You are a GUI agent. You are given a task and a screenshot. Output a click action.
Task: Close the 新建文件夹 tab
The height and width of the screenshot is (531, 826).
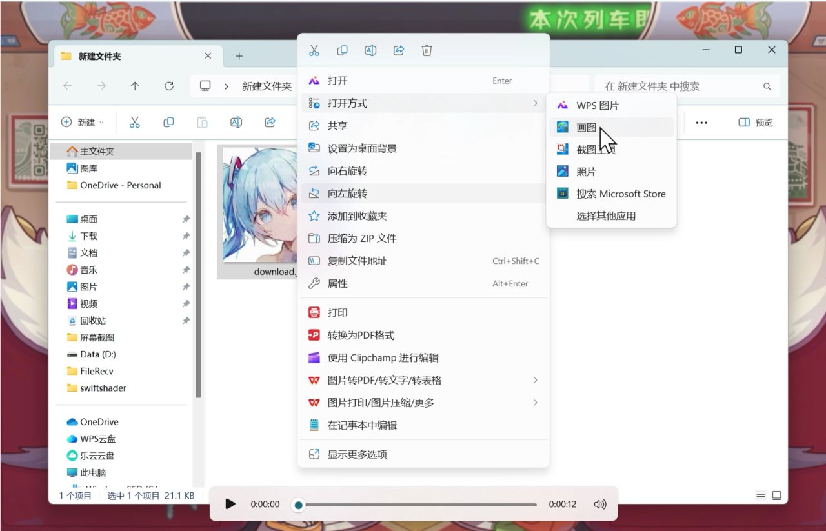click(x=208, y=56)
